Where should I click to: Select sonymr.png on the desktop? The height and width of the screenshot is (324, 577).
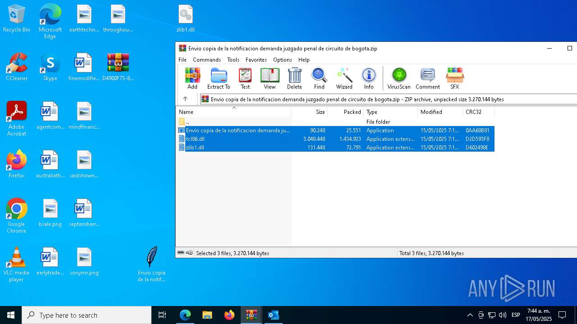(84, 261)
